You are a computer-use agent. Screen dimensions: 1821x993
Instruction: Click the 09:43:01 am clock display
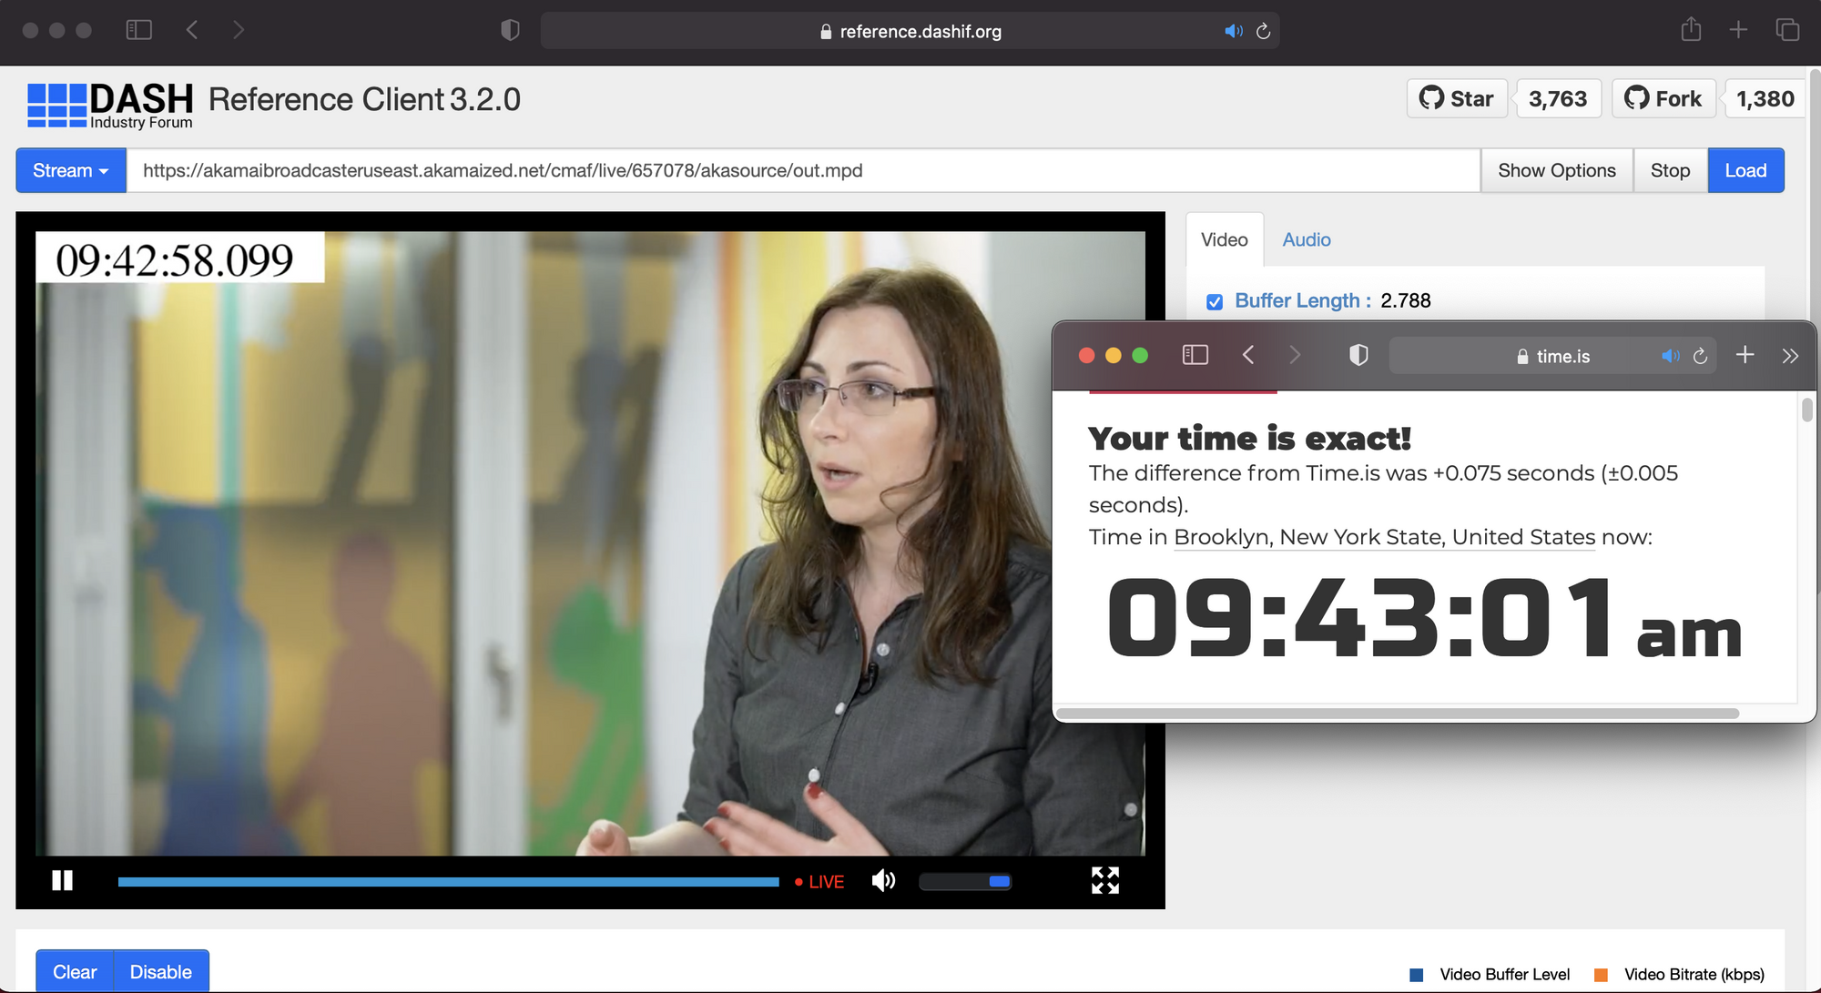tap(1424, 618)
